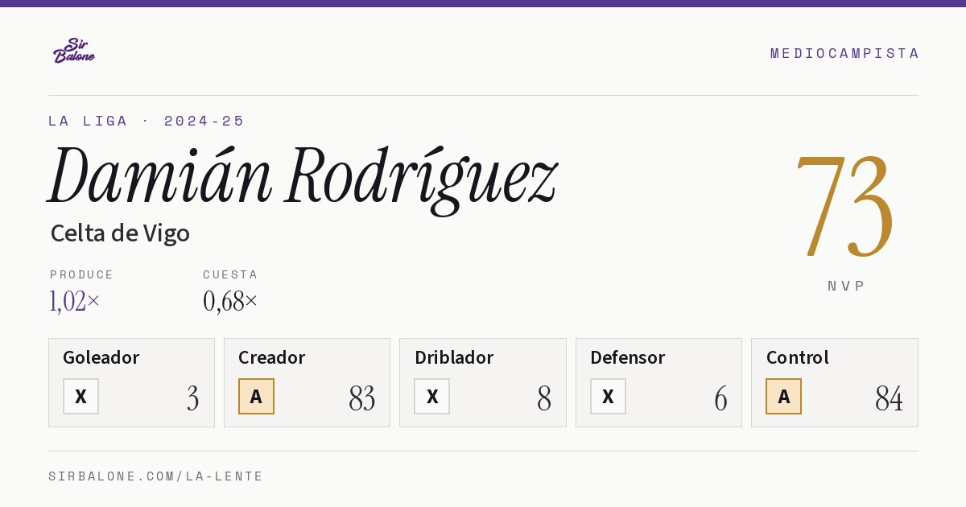Click the Control card title

798,357
